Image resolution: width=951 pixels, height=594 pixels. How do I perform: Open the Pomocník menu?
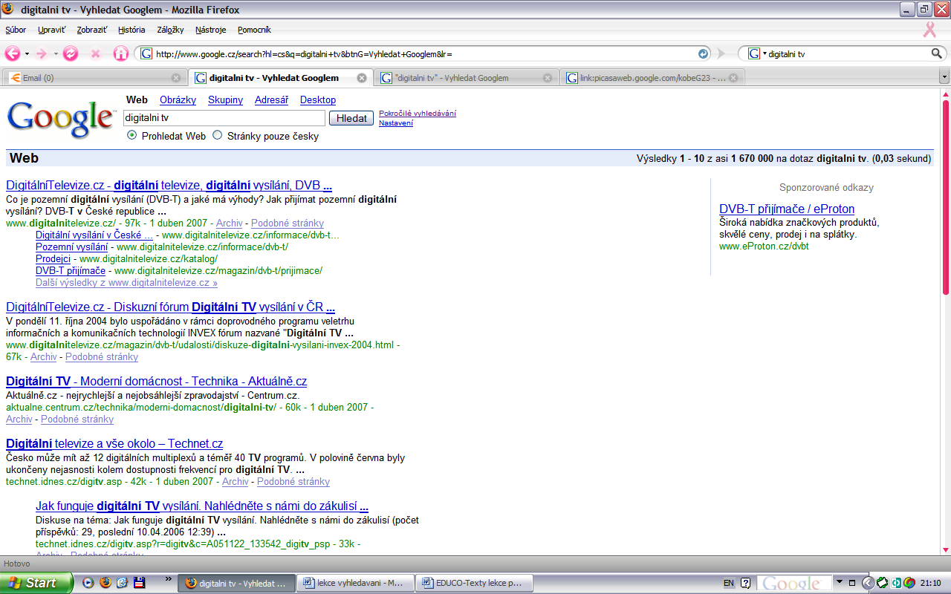pos(254,30)
